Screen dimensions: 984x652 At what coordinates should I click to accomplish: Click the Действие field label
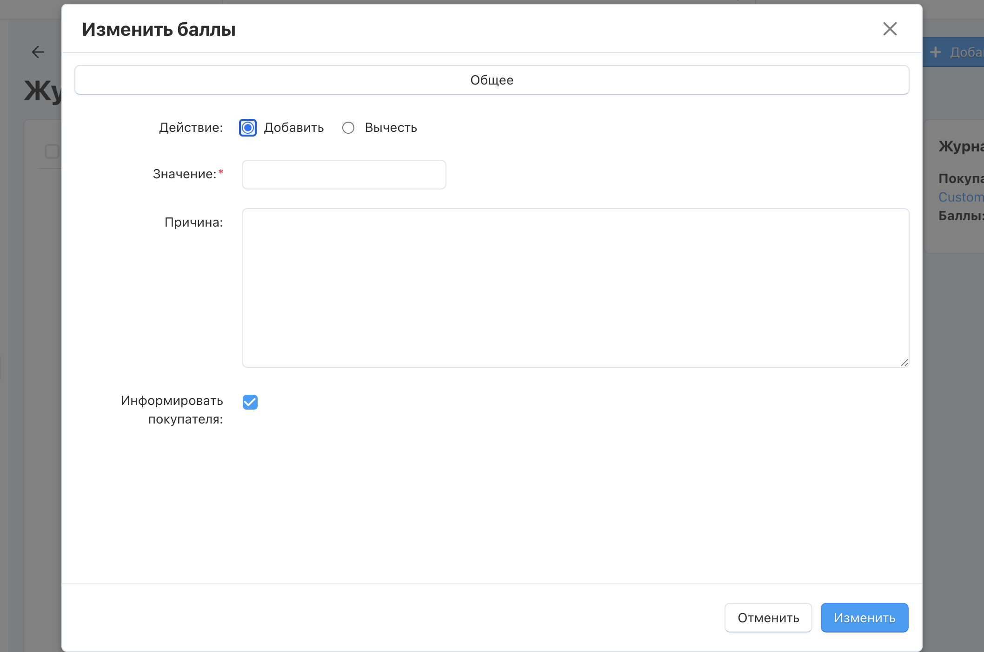[191, 128]
